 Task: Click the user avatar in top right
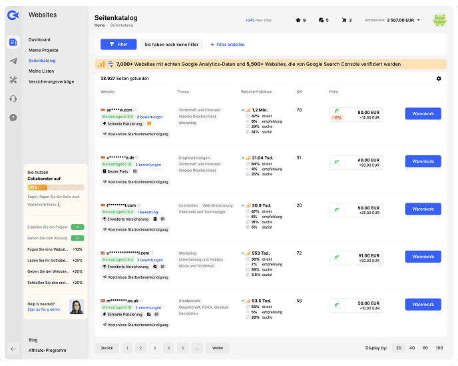coord(439,20)
